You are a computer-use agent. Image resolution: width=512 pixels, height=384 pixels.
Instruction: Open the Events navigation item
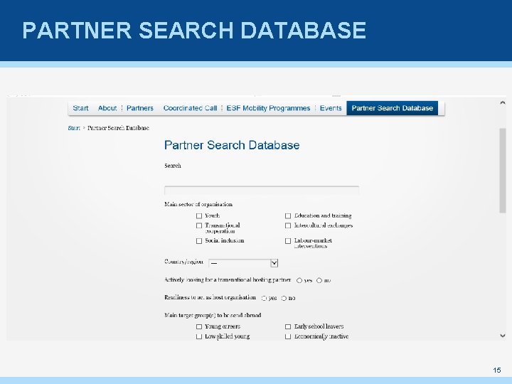pyautogui.click(x=331, y=108)
